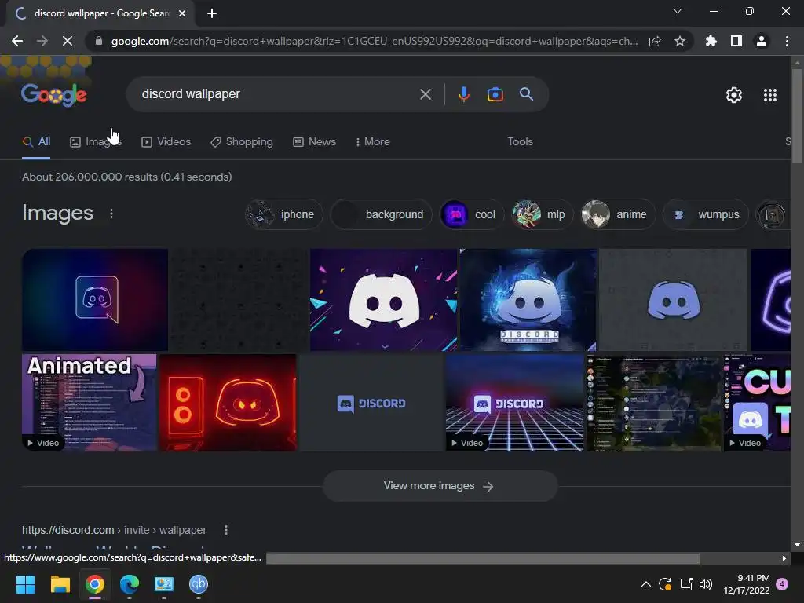Open the Windows Start menu
Image resolution: width=804 pixels, height=603 pixels.
25,584
